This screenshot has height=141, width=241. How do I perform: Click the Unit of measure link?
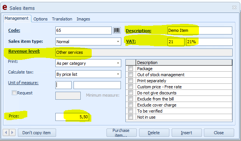pos(23,83)
